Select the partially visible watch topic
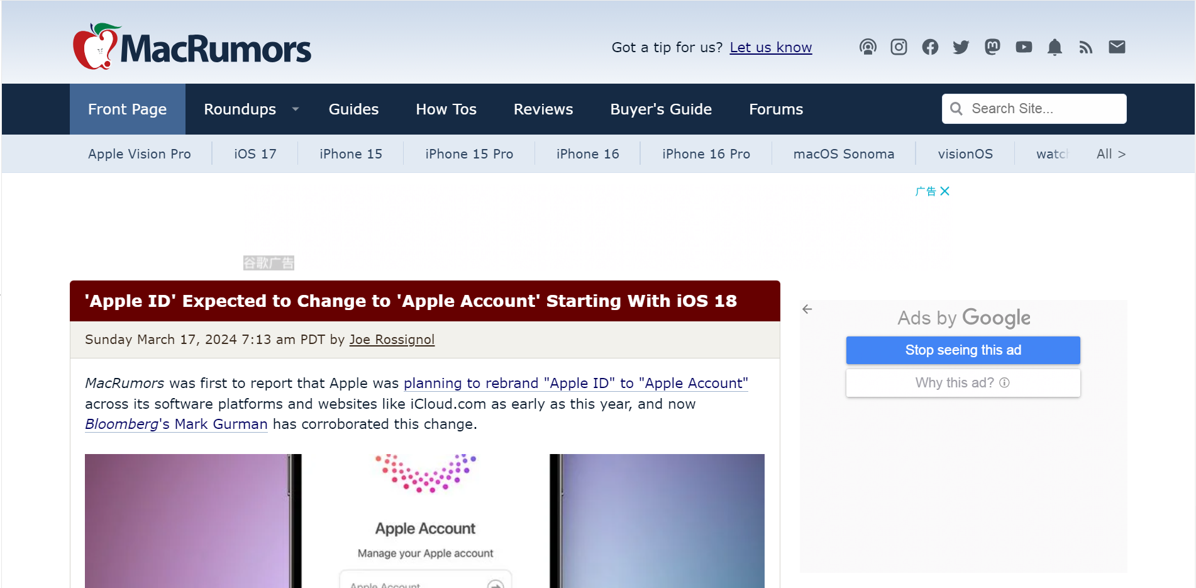The width and height of the screenshot is (1196, 588). coord(1052,154)
